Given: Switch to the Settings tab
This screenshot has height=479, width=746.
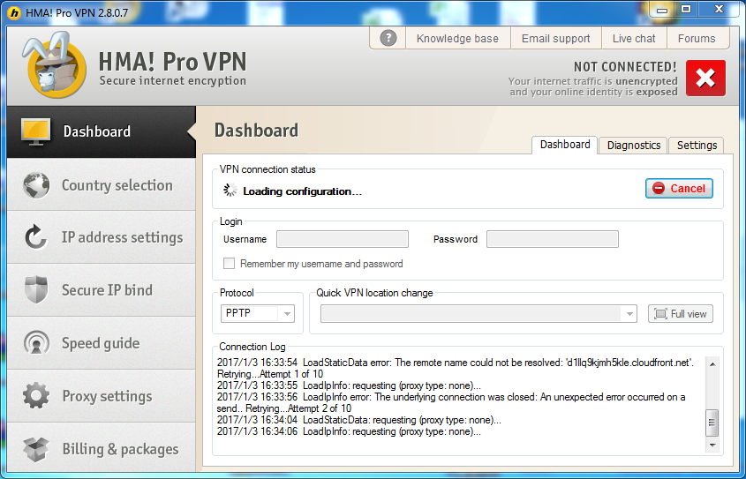Looking at the screenshot, I should click(697, 146).
